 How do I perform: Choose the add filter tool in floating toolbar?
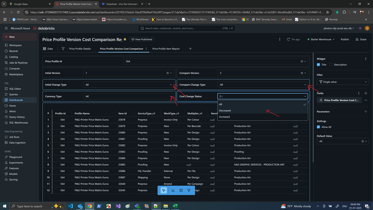[189, 191]
